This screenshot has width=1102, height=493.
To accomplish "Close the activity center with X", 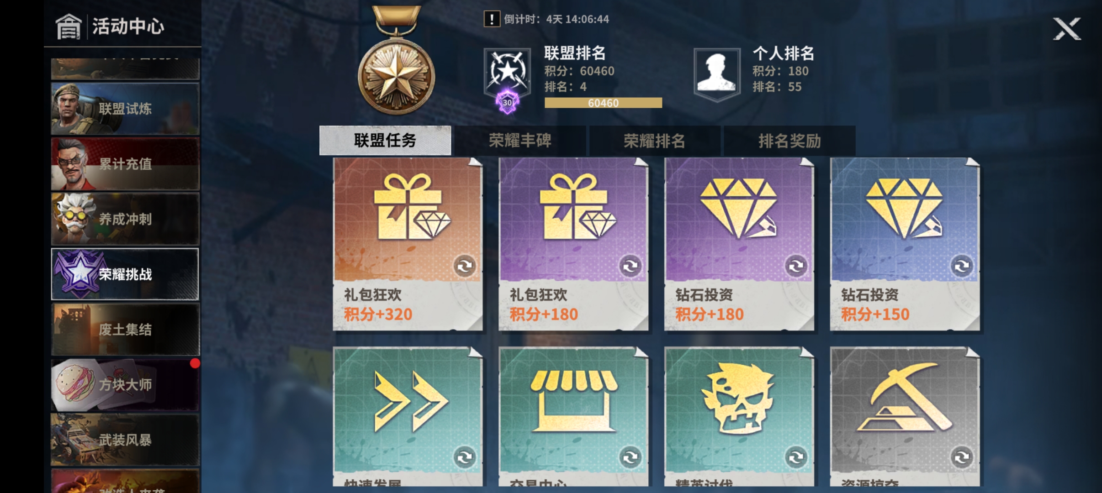I will [x=1067, y=29].
